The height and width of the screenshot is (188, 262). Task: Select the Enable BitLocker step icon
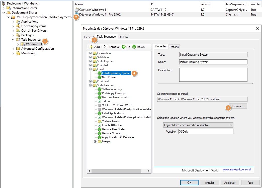tap(100, 125)
